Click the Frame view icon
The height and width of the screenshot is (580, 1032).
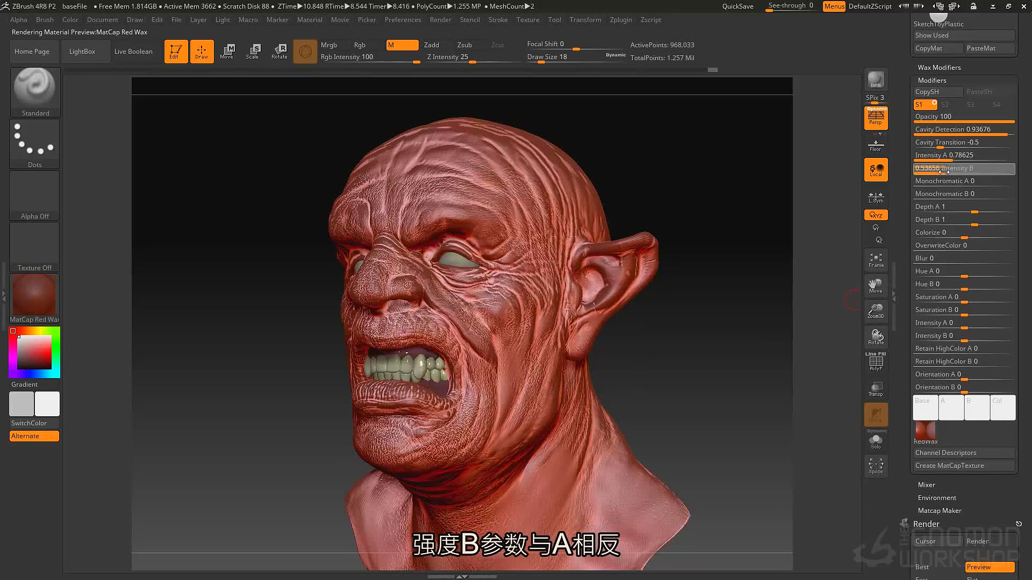point(876,260)
